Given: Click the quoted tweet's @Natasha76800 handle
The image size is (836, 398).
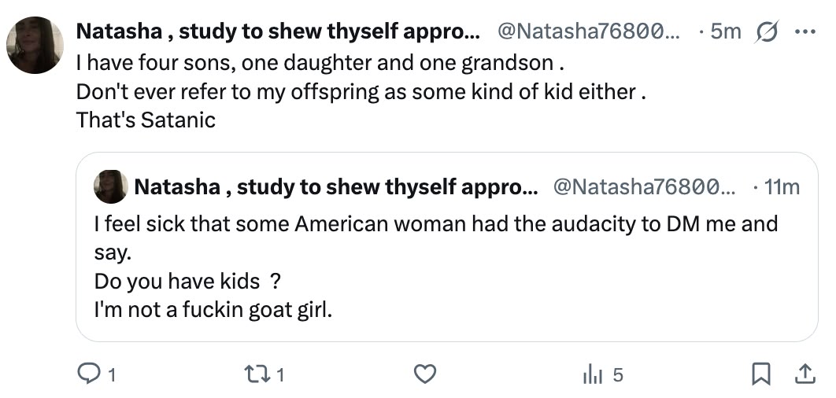Looking at the screenshot, I should click(644, 187).
